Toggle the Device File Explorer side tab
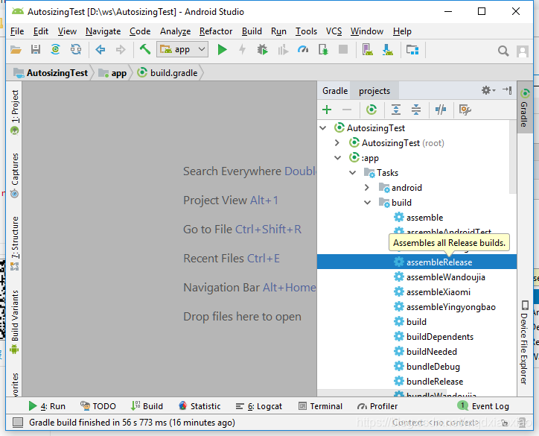This screenshot has width=539, height=436. (525, 342)
